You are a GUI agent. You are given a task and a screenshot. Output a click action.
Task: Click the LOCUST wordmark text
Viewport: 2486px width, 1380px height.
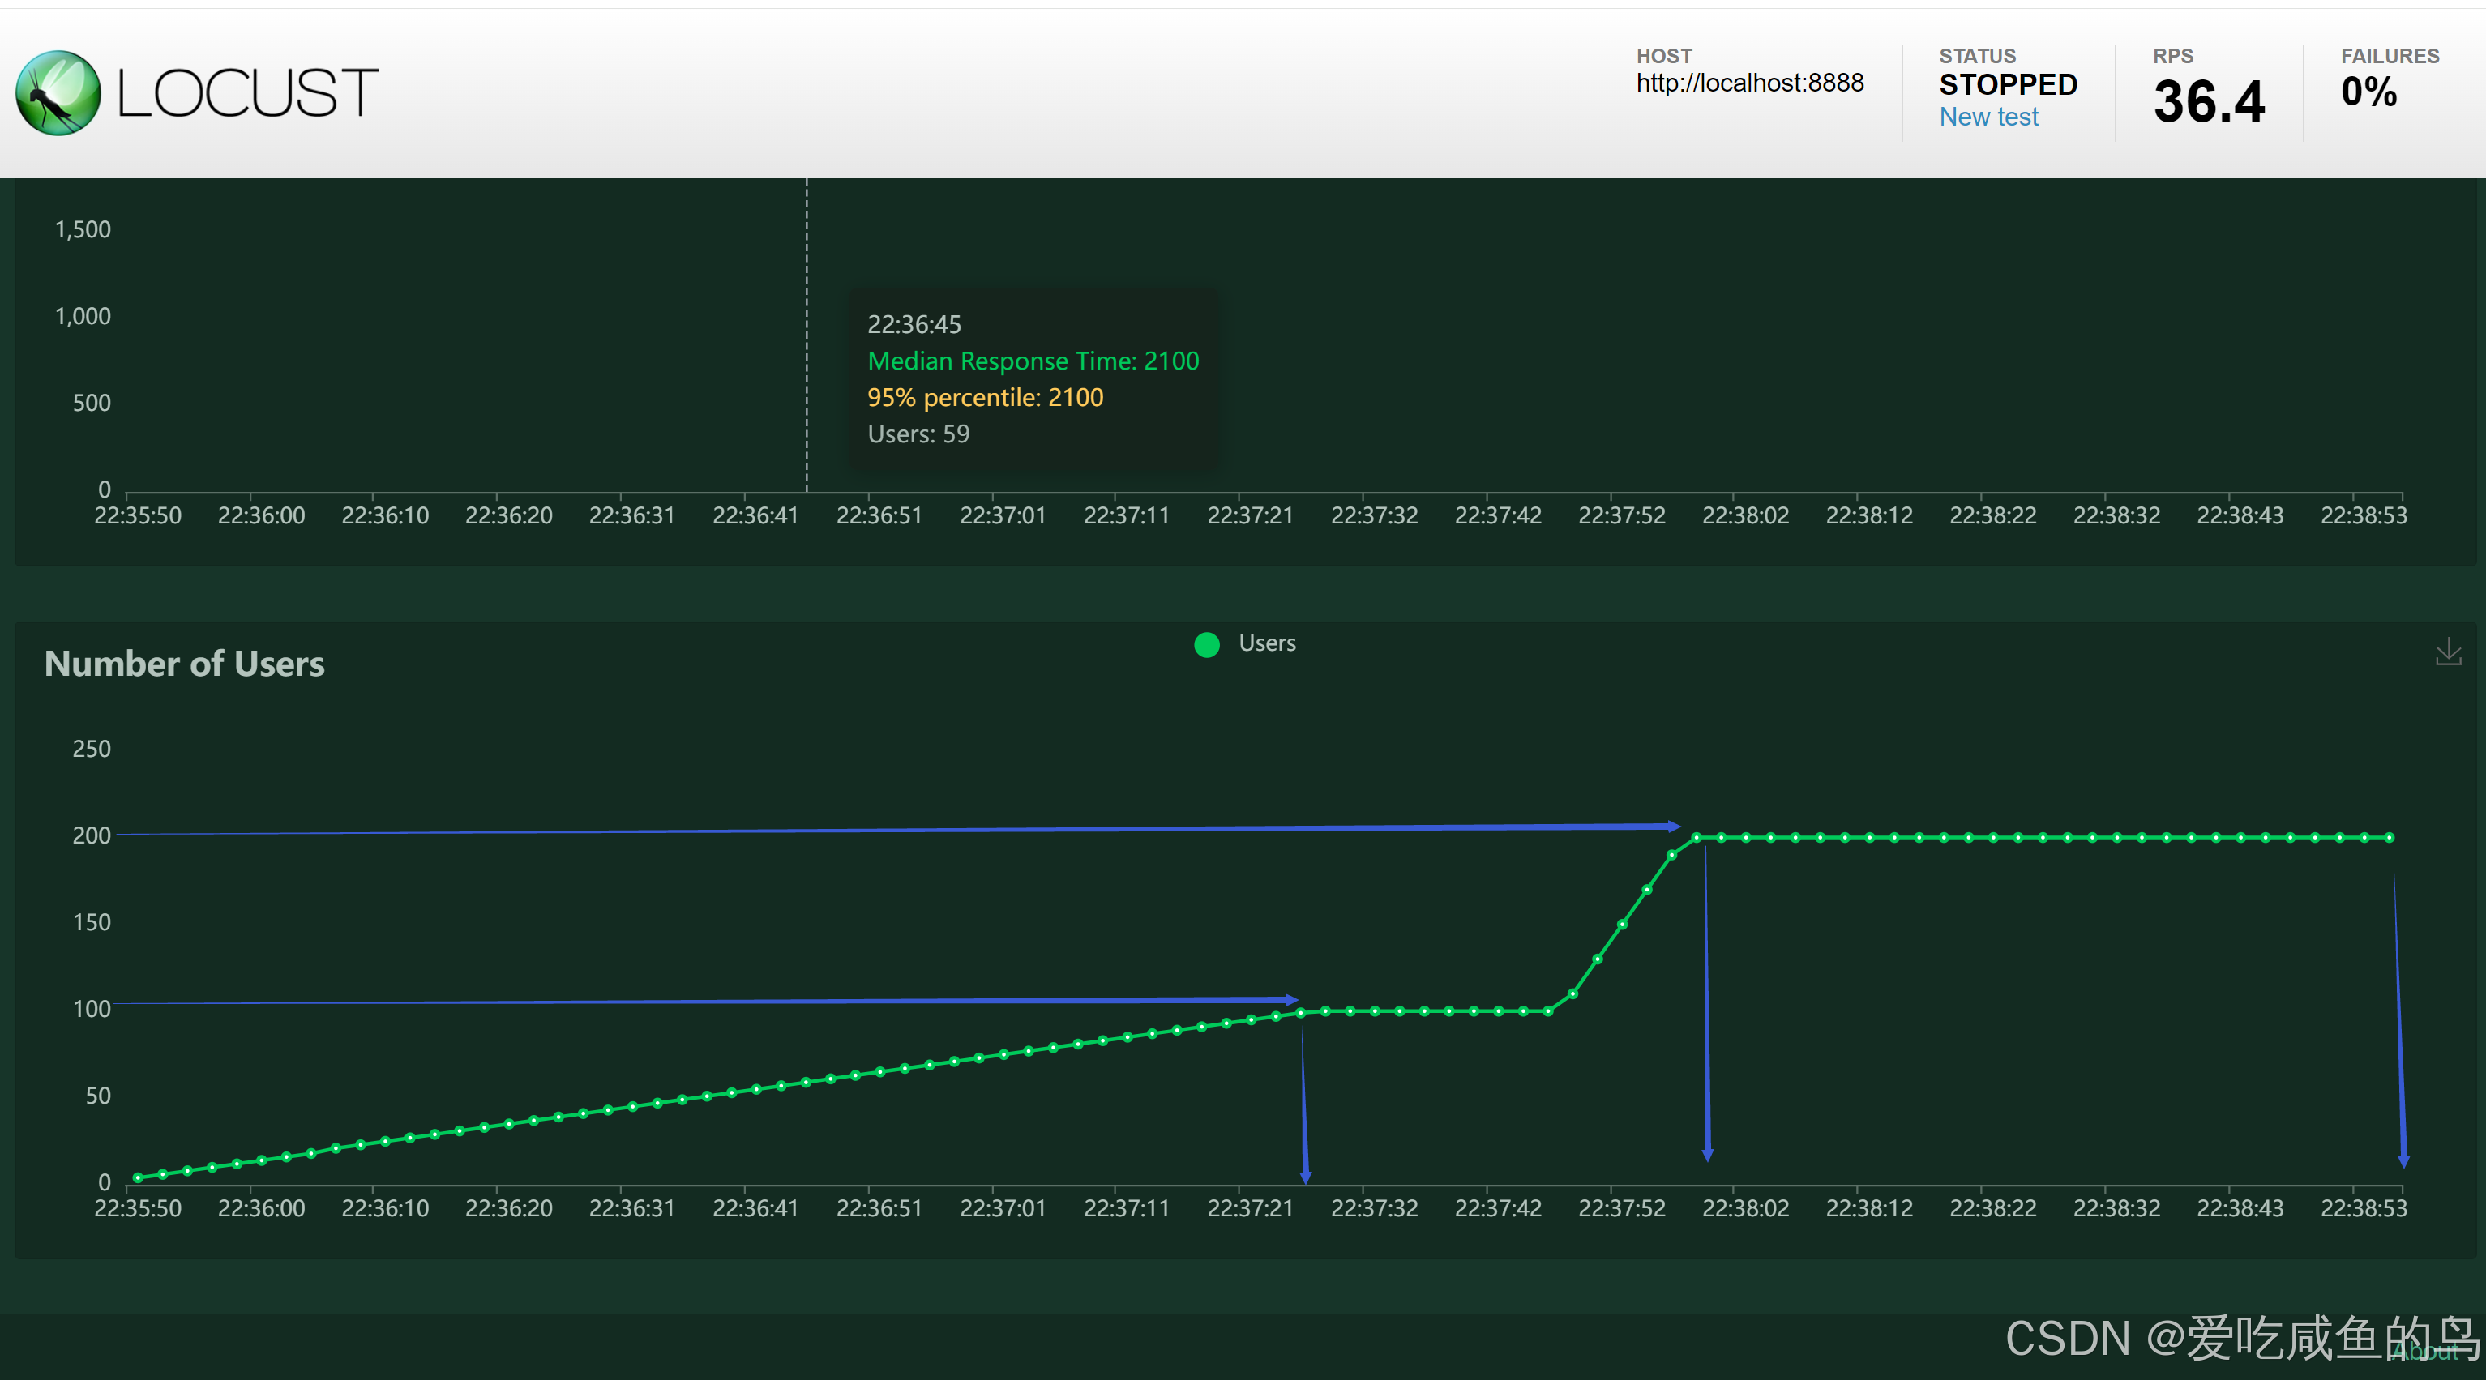click(247, 94)
